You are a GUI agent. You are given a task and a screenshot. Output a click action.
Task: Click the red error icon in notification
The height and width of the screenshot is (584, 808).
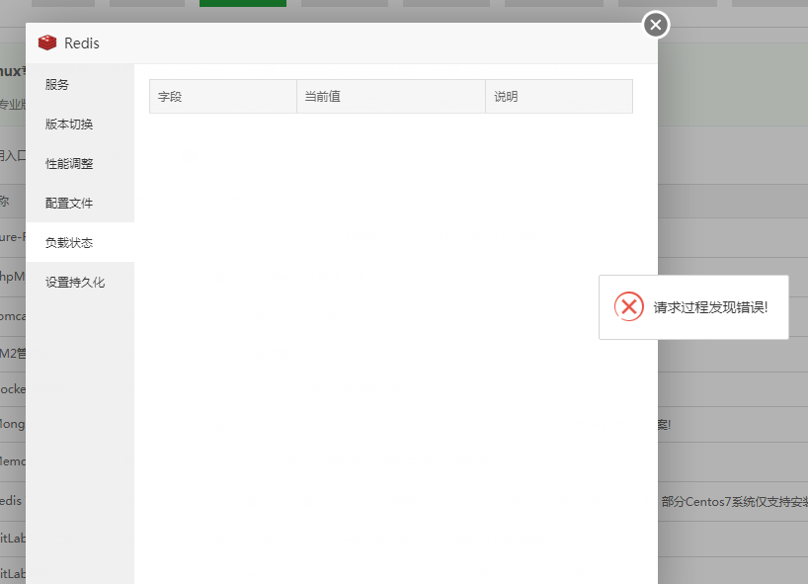tap(628, 306)
